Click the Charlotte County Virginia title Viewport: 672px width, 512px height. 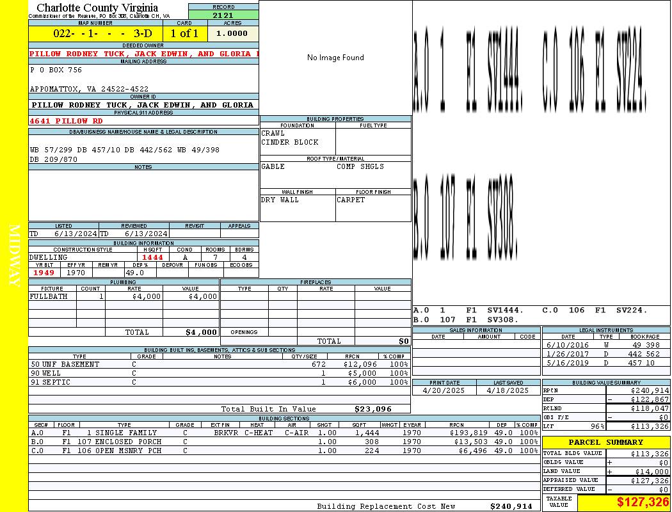(97, 8)
